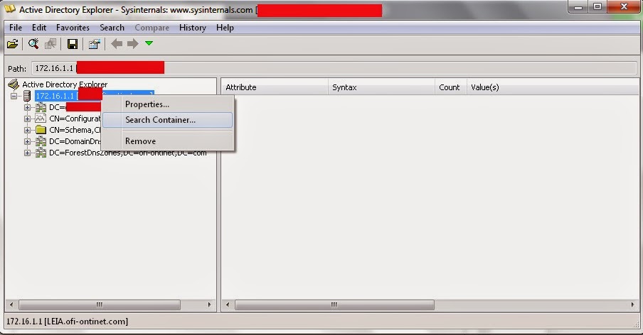Select Properties in the context menu
The image size is (643, 335).
pos(147,104)
